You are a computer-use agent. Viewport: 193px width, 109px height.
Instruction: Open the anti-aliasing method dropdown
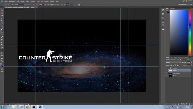coord(55,5)
